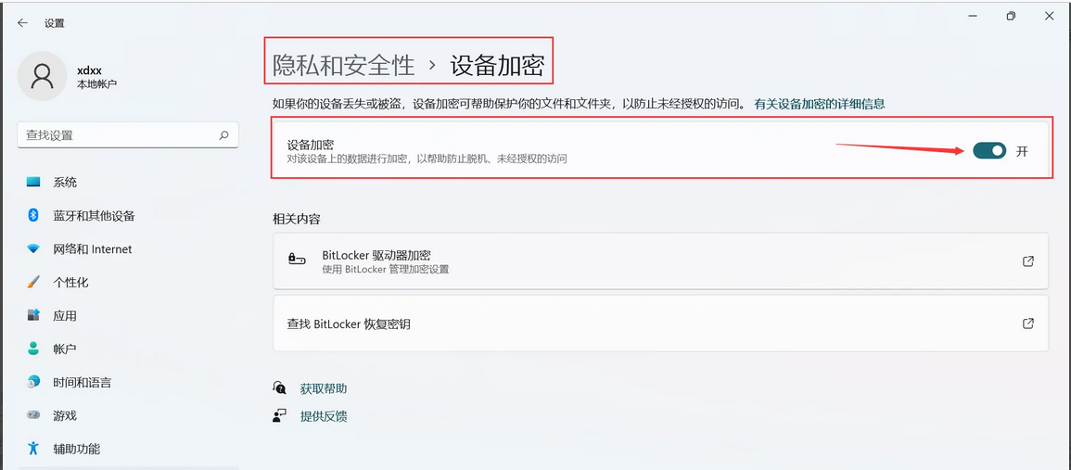
Task: Turn off the 设备加密 toggle switch
Action: 988,151
